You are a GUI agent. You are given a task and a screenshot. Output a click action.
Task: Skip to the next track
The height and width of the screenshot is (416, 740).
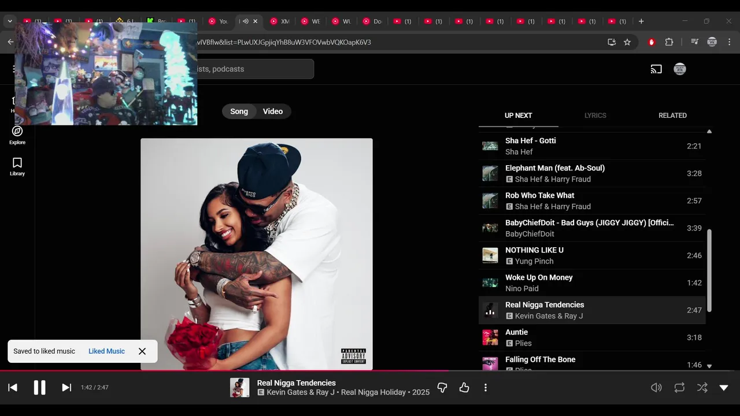tap(66, 388)
